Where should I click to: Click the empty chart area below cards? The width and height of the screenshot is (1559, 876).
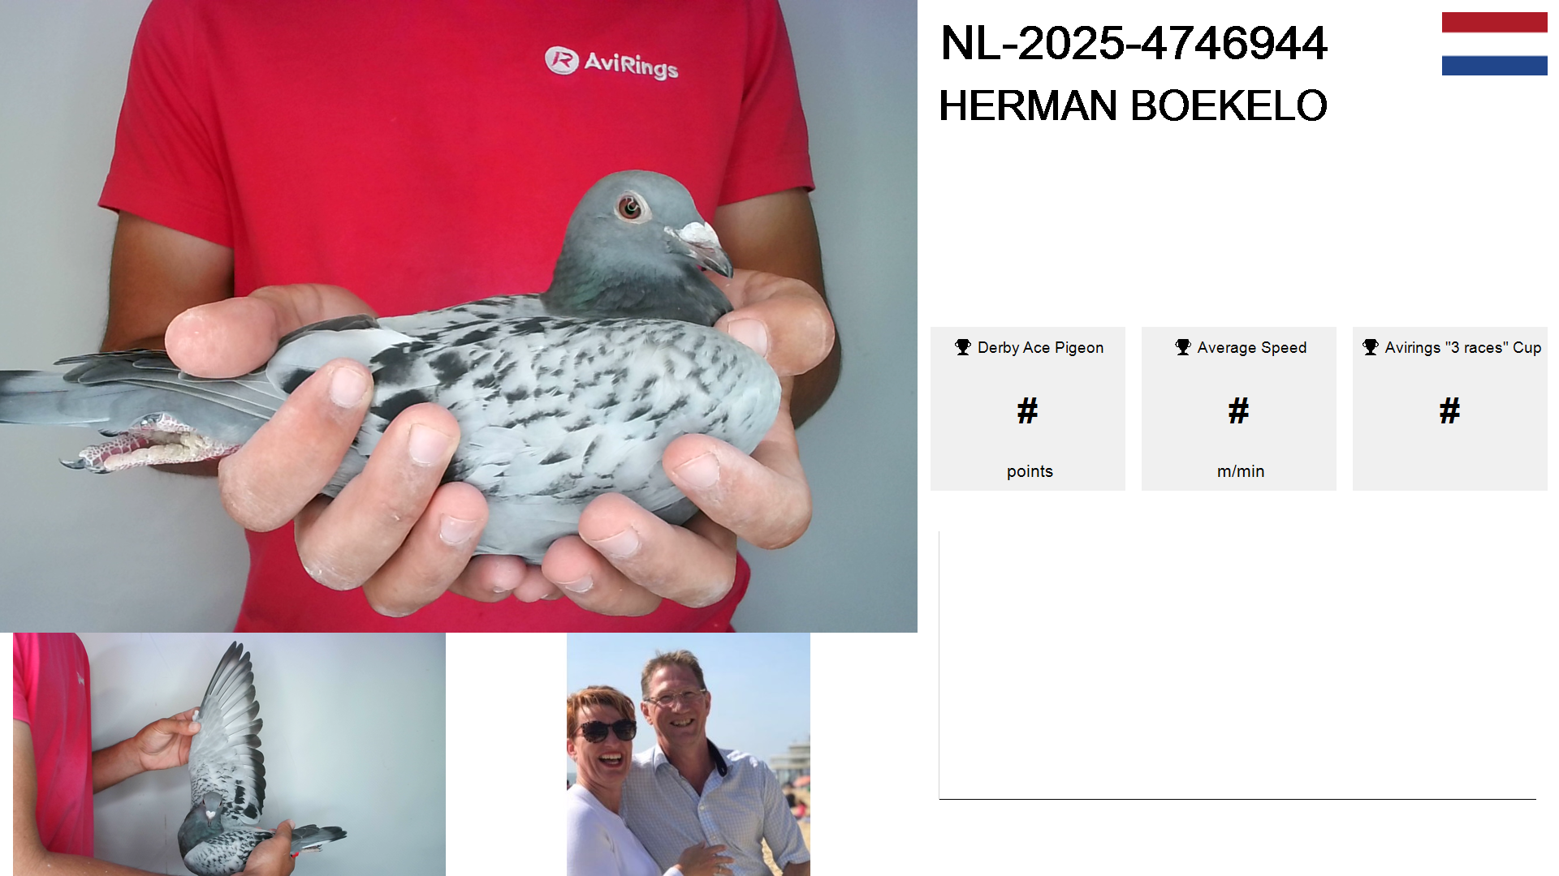tap(1237, 665)
